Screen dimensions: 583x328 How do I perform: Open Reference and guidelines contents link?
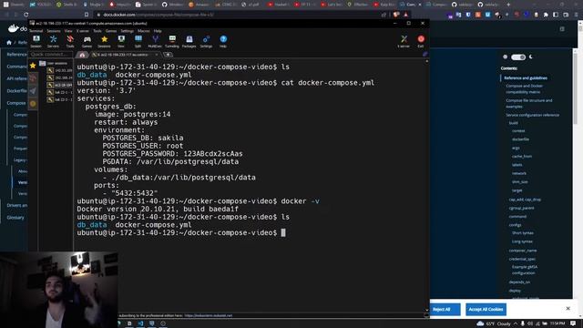(x=526, y=78)
